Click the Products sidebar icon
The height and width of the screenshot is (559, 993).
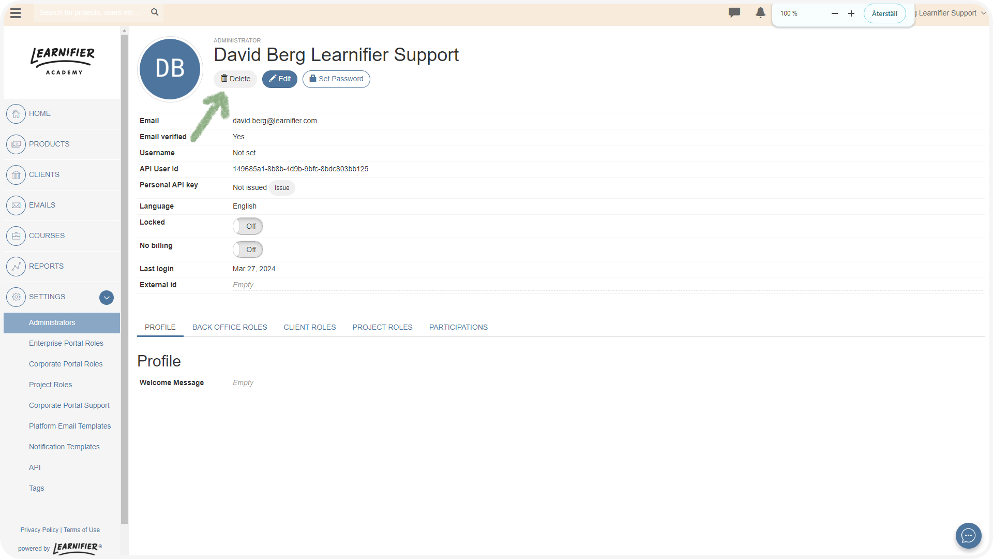click(16, 144)
